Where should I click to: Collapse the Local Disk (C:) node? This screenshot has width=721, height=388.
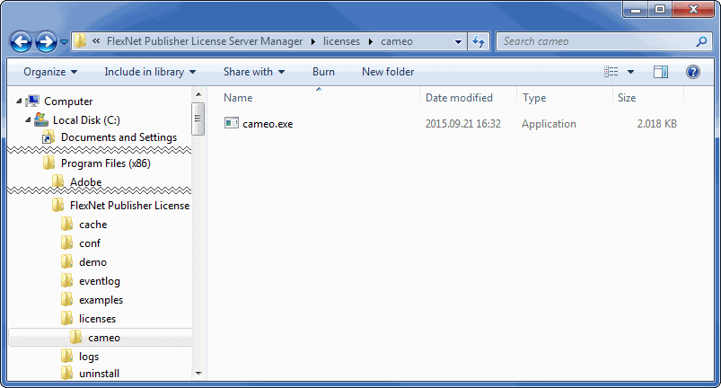click(x=28, y=119)
